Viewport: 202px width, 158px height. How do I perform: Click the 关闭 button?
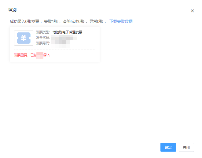(x=186, y=147)
